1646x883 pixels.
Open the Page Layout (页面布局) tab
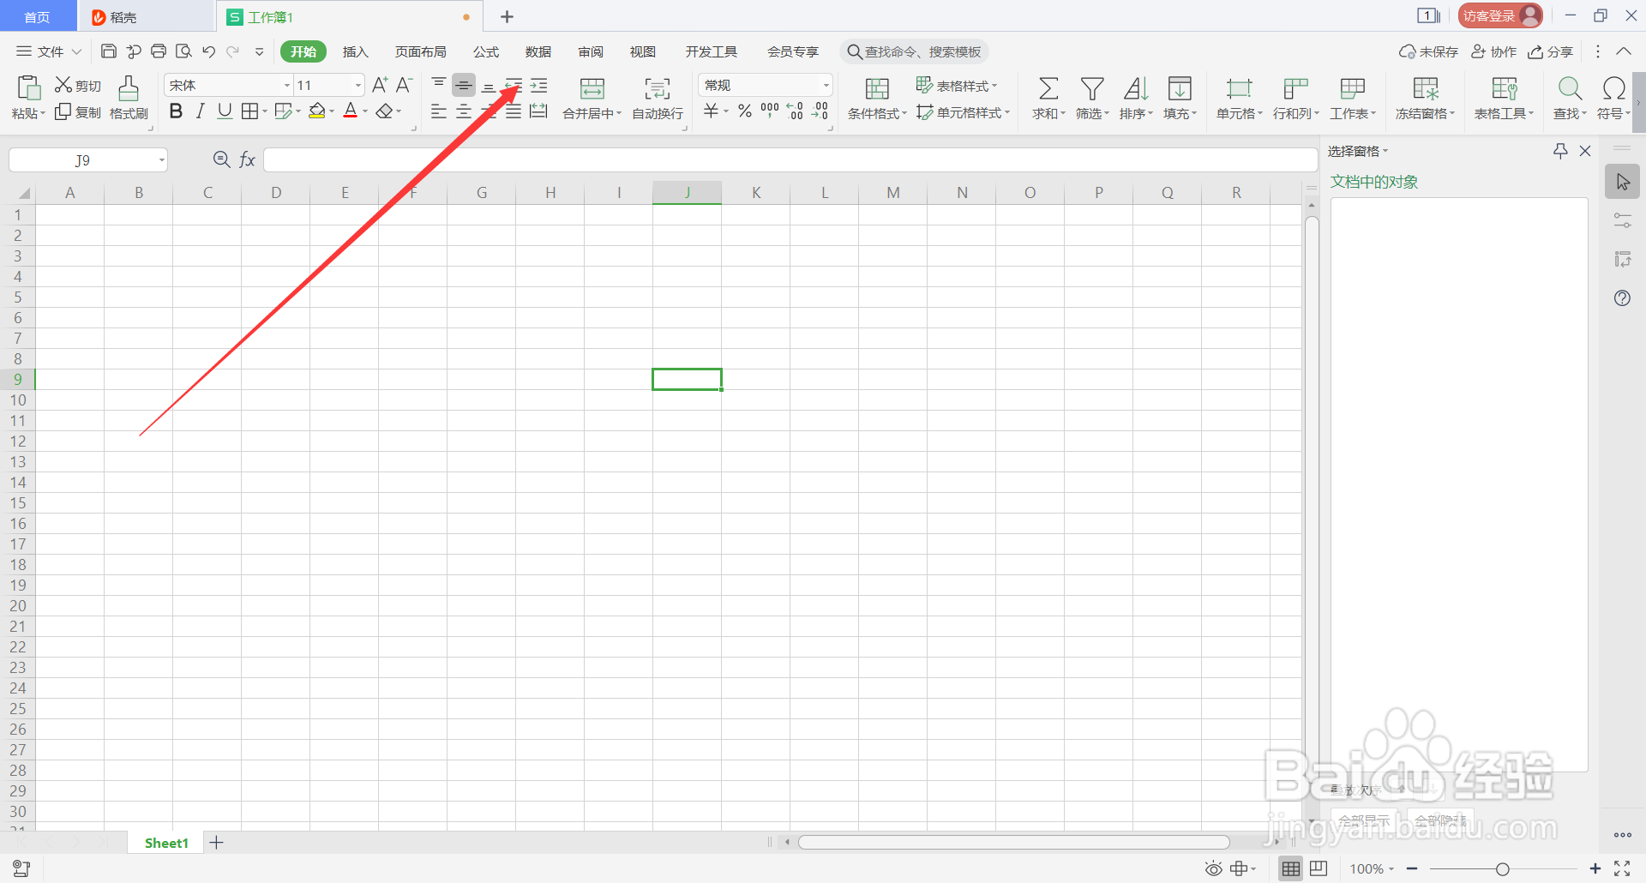pyautogui.click(x=420, y=51)
